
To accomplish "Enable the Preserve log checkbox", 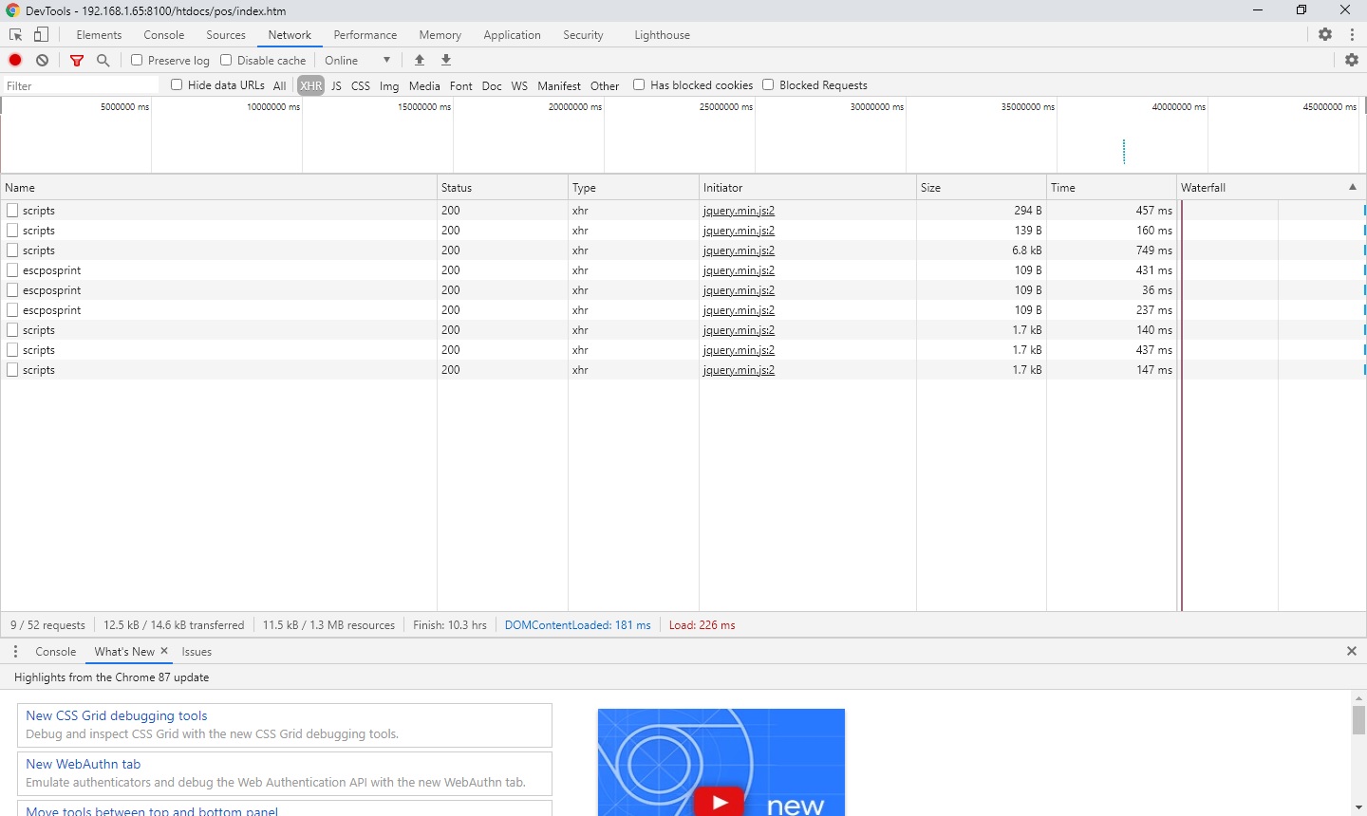I will [x=137, y=60].
